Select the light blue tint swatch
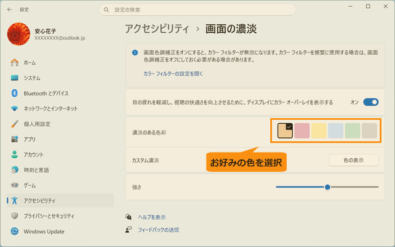The width and height of the screenshot is (395, 247). (x=336, y=131)
